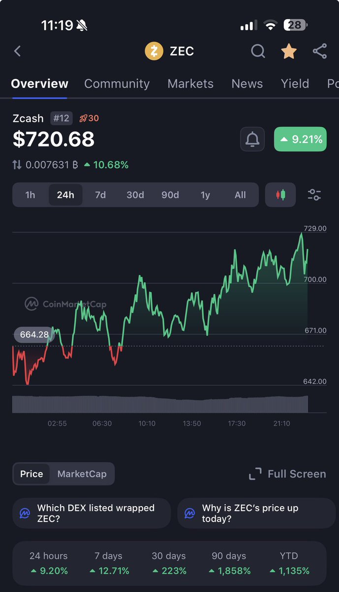Select the 1h time range
Image resolution: width=339 pixels, height=592 pixels.
(30, 195)
